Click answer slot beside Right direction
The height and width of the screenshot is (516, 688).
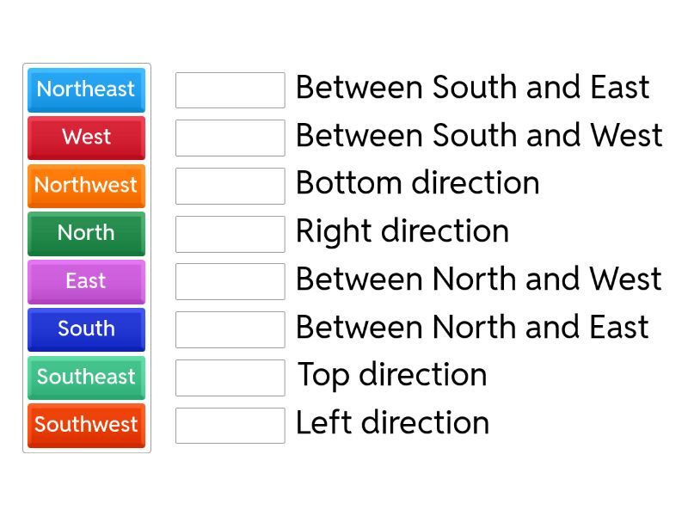[230, 234]
